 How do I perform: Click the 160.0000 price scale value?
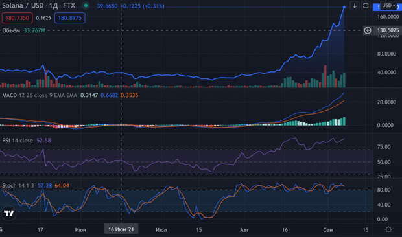point(388,17)
